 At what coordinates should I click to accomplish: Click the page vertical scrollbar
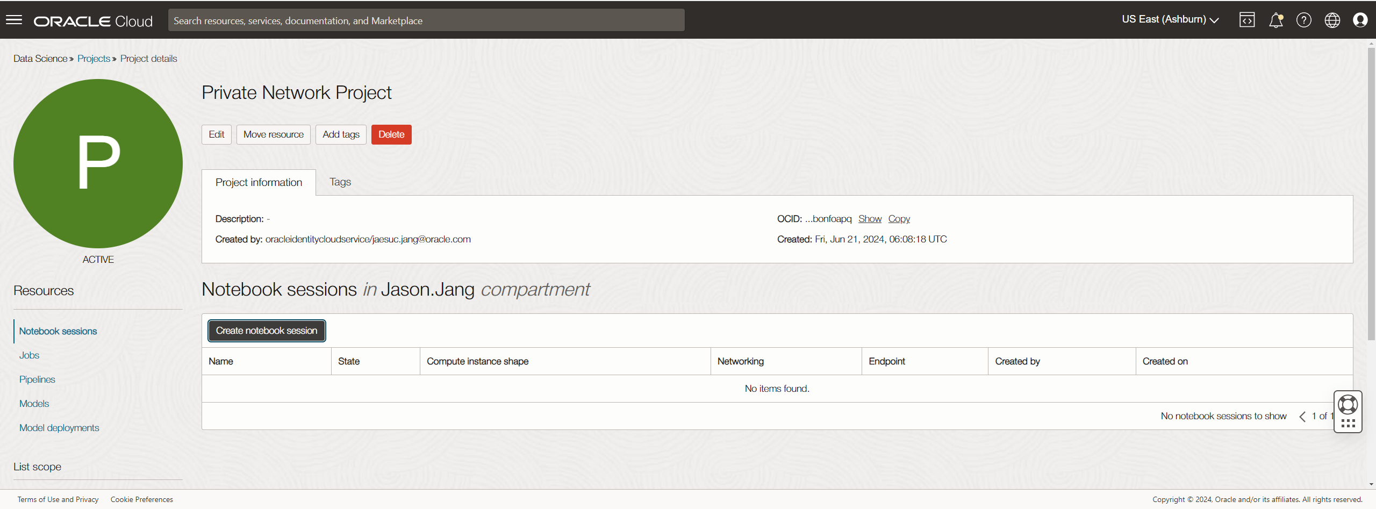[1371, 193]
